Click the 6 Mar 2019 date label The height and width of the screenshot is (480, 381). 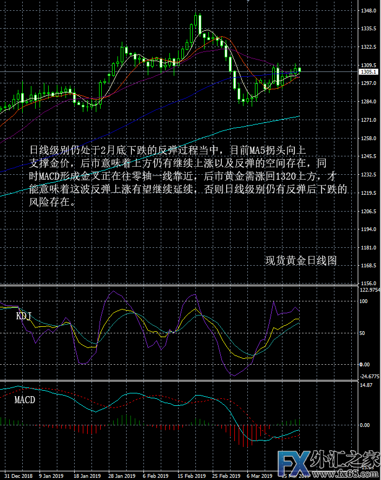(260, 476)
